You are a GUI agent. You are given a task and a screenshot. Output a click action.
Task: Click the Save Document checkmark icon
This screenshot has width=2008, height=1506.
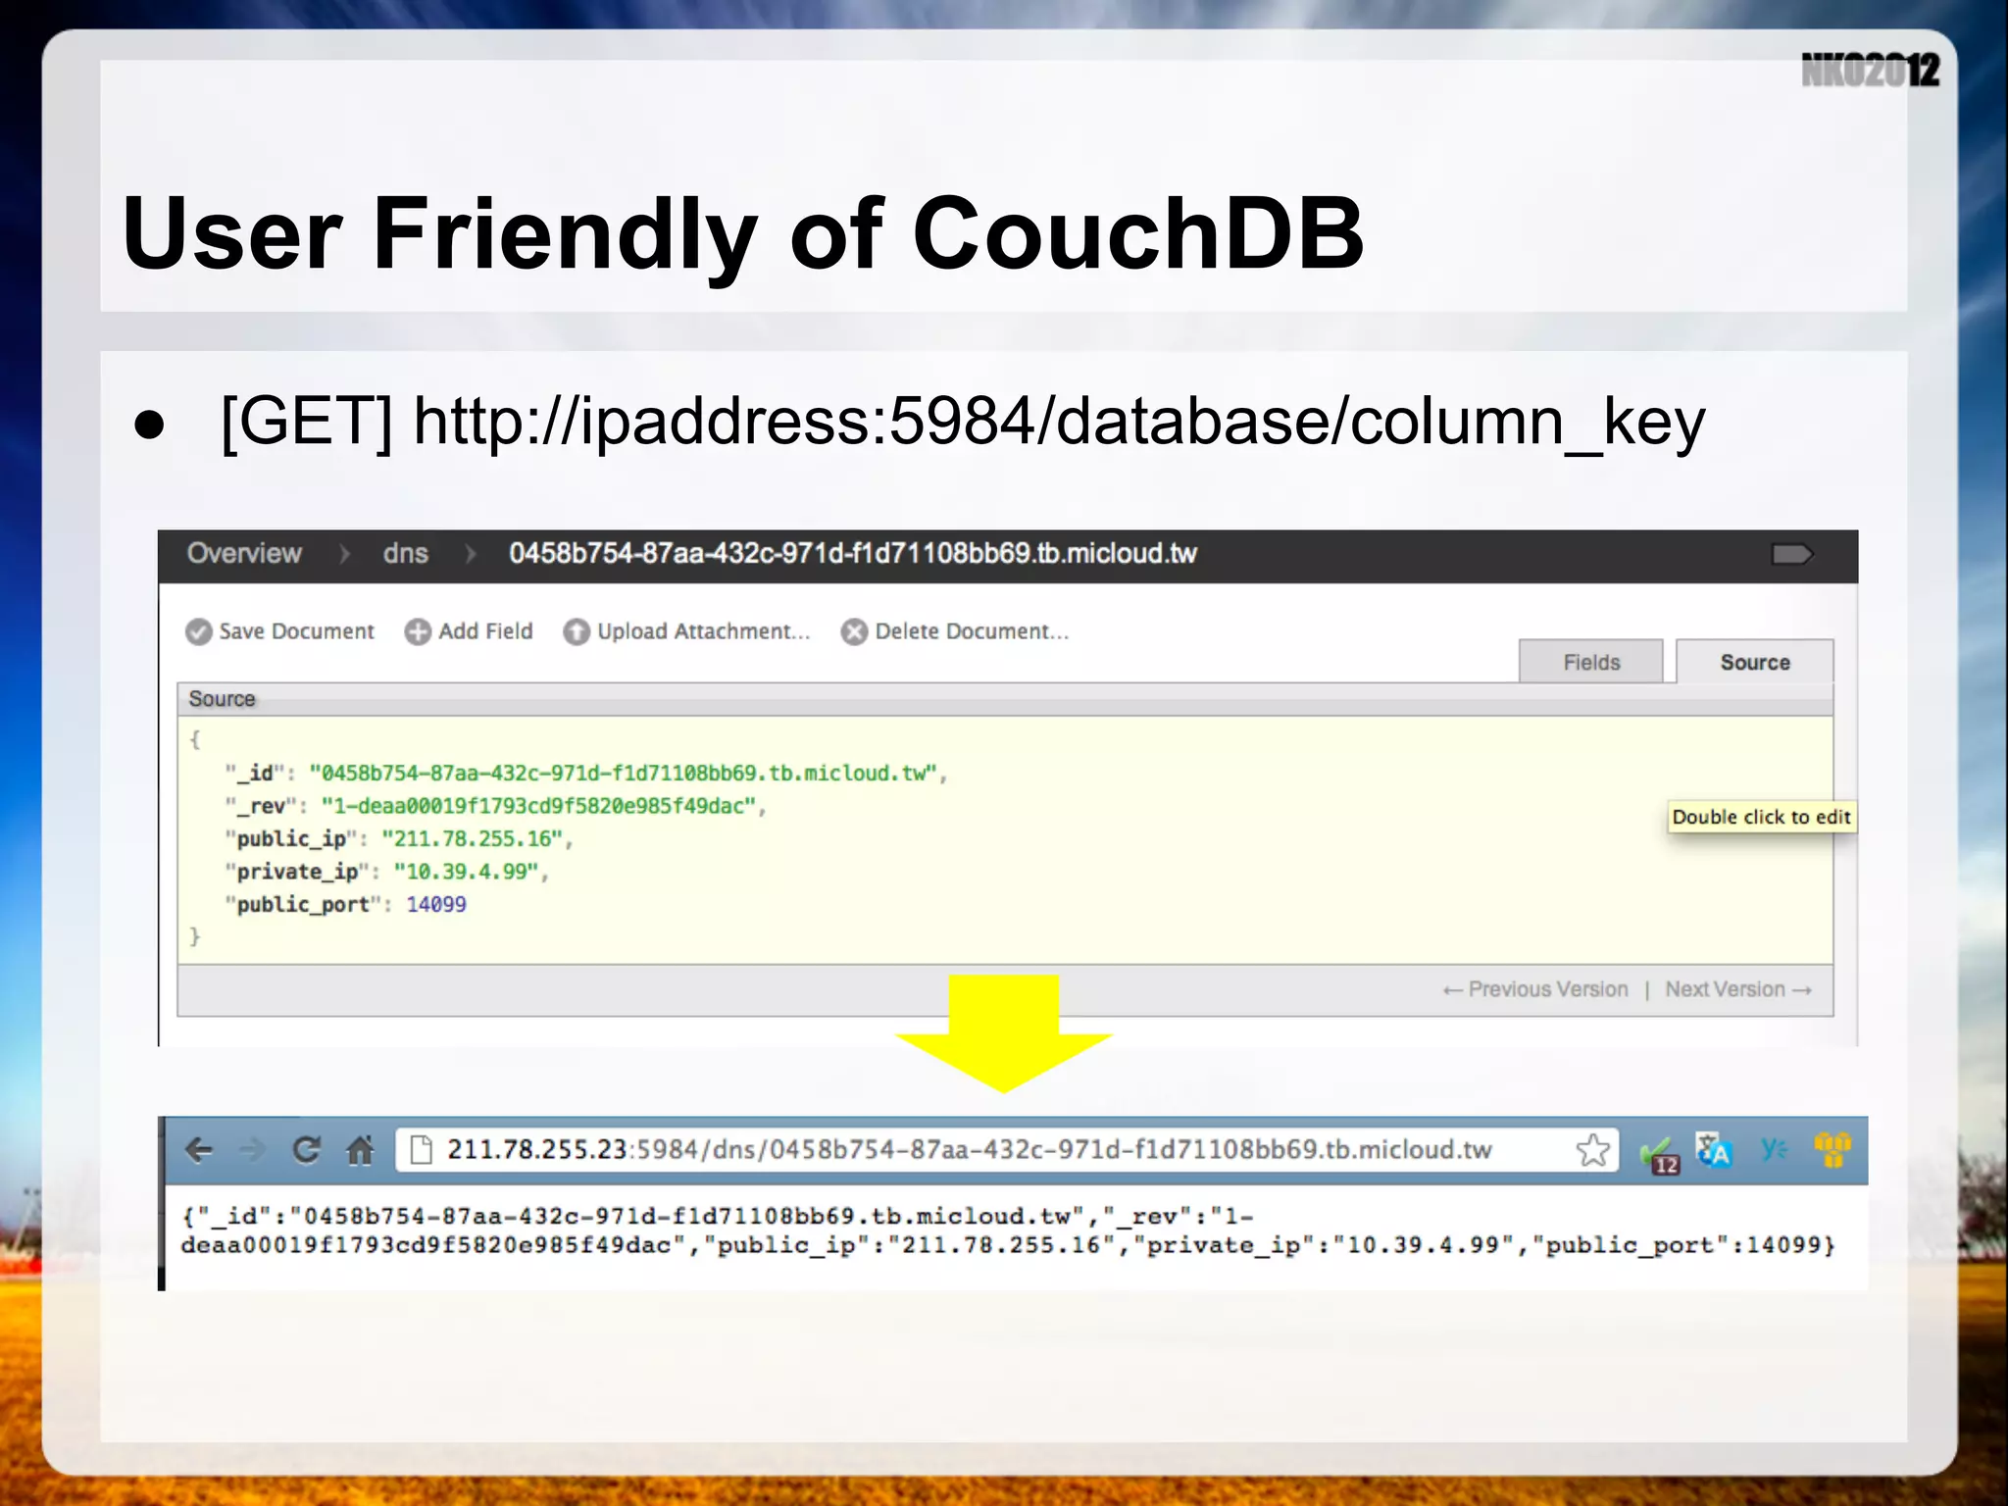198,632
